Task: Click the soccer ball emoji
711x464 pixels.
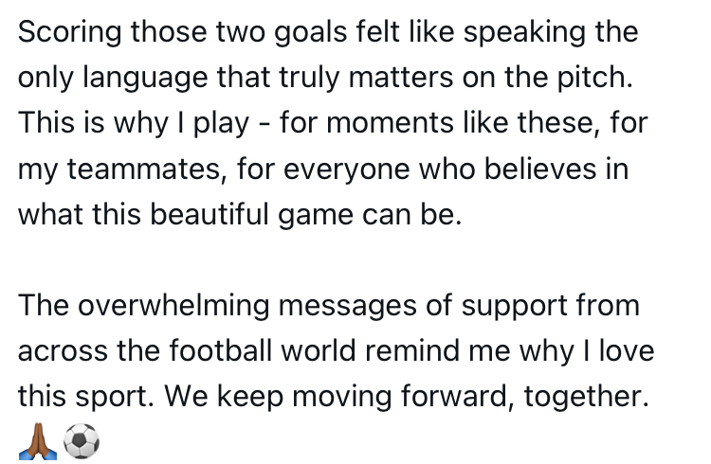Action: point(81,438)
